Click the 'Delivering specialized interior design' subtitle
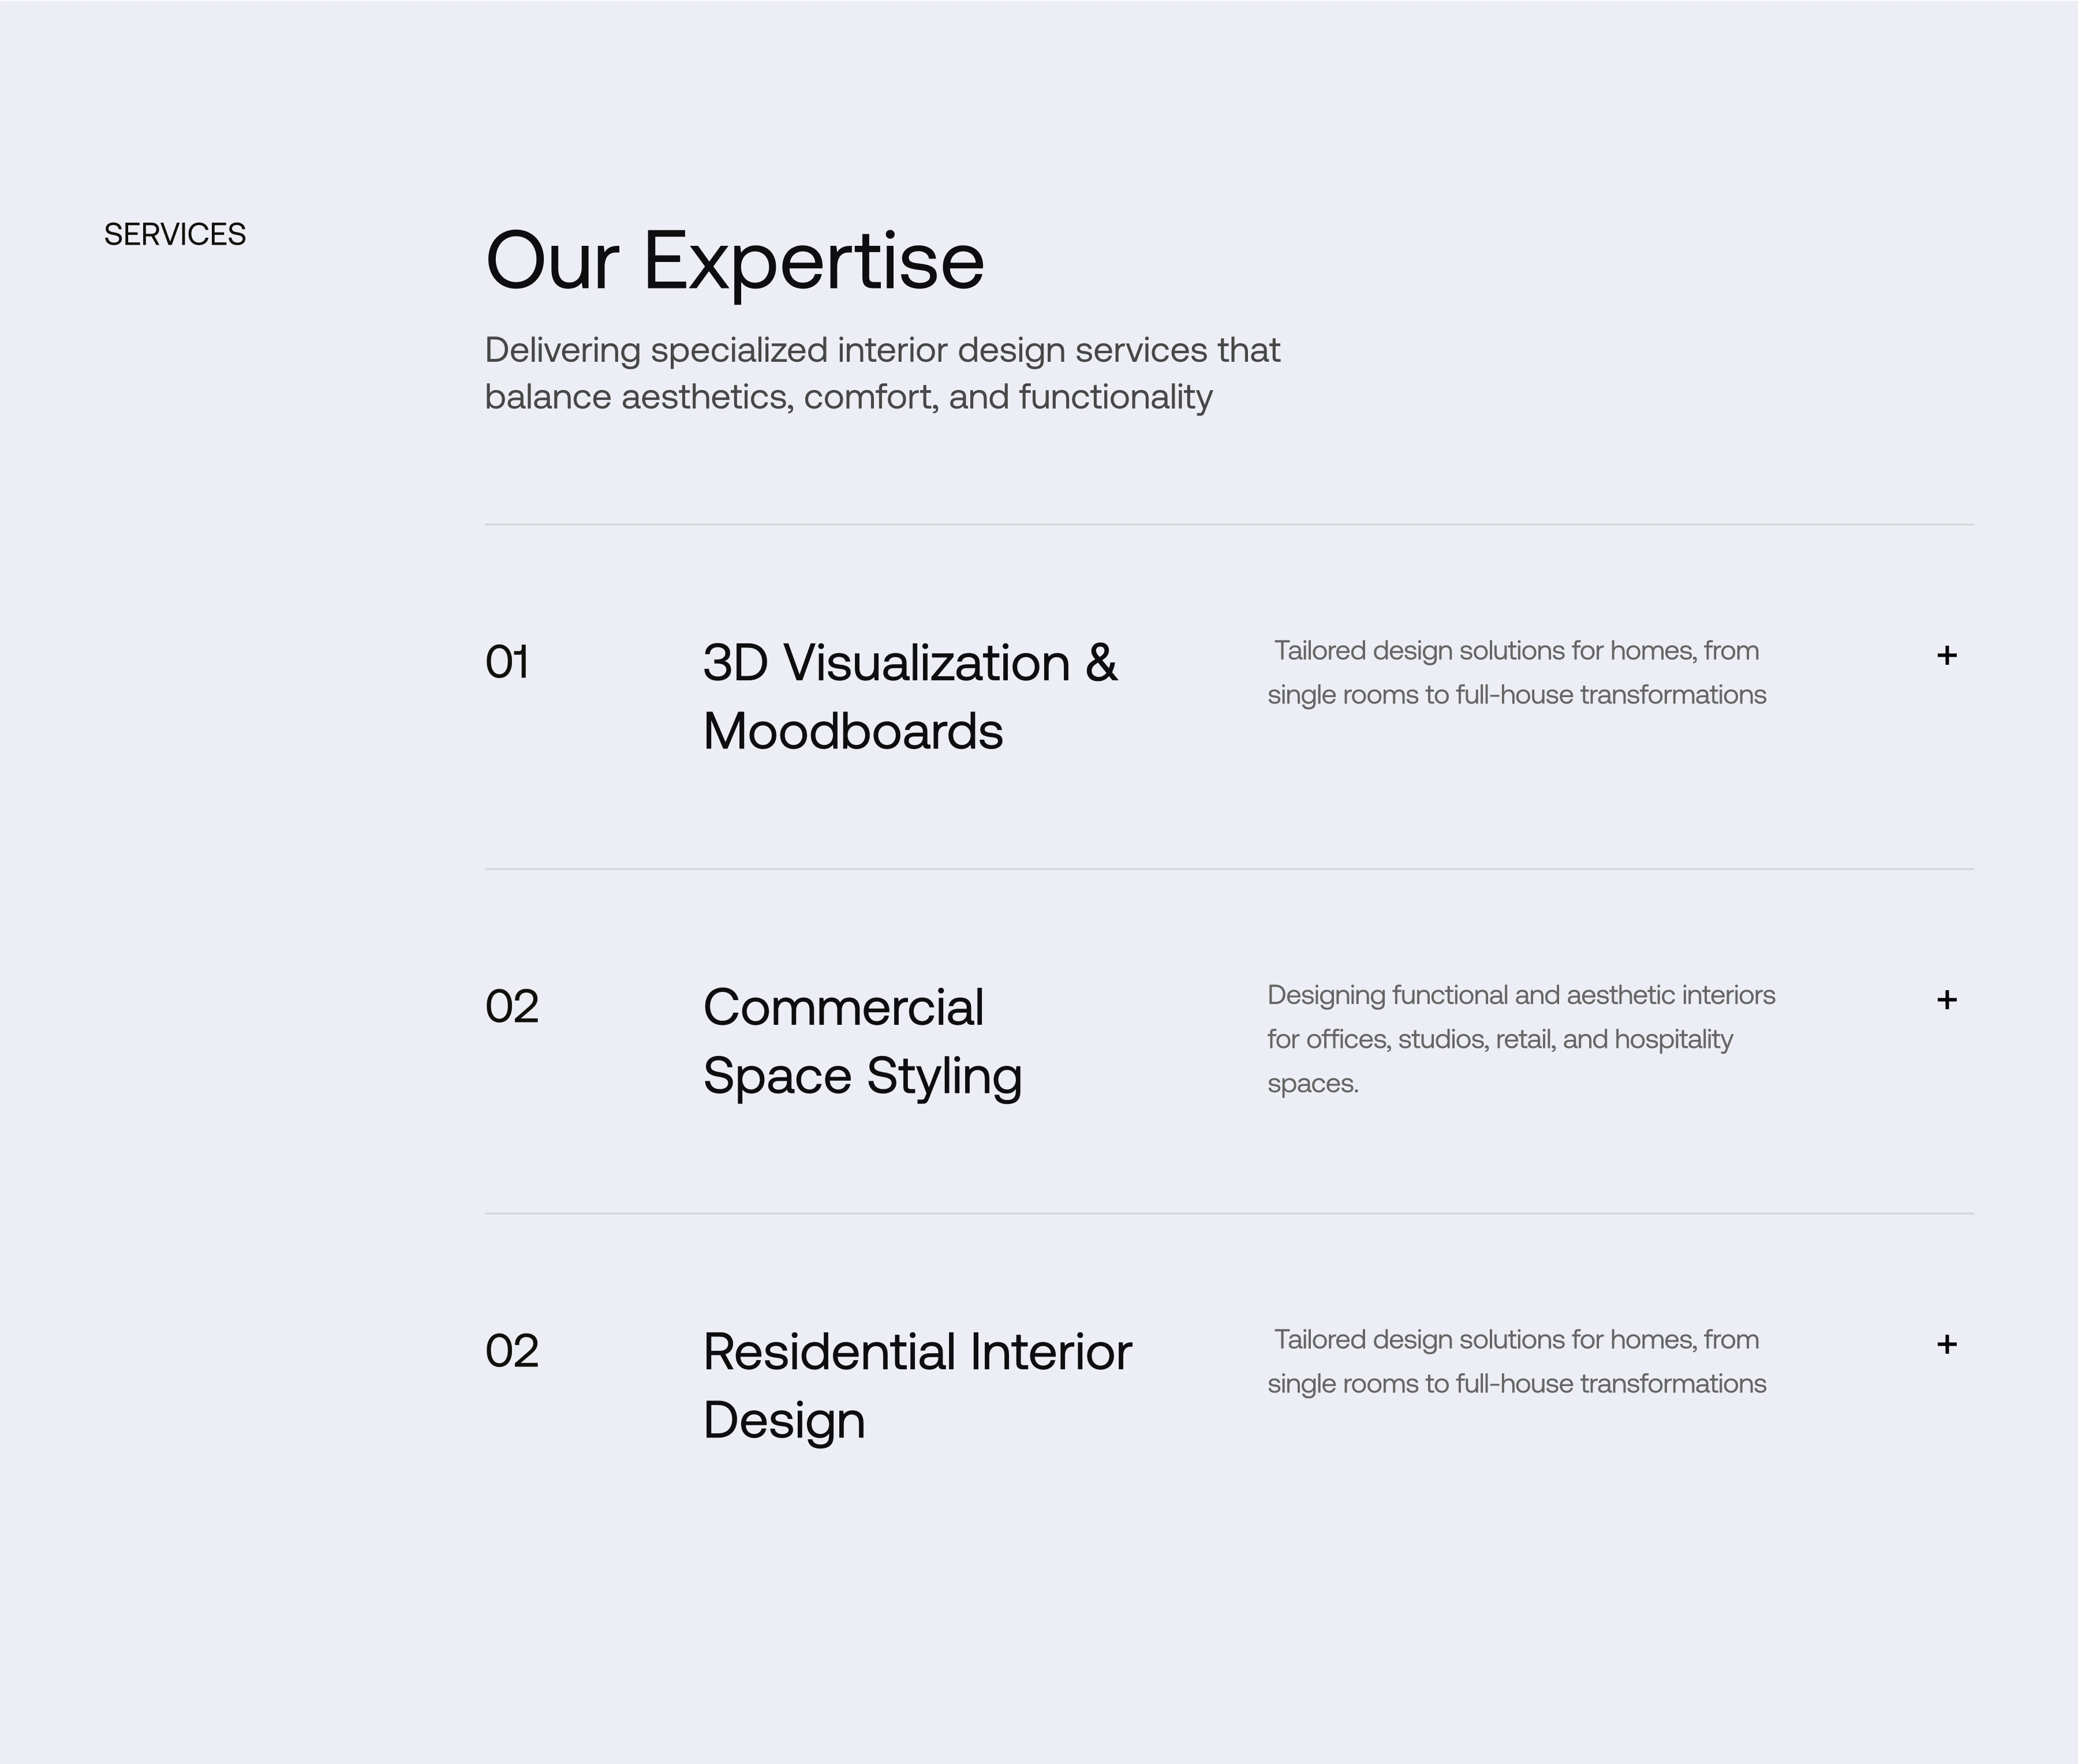 (881, 373)
